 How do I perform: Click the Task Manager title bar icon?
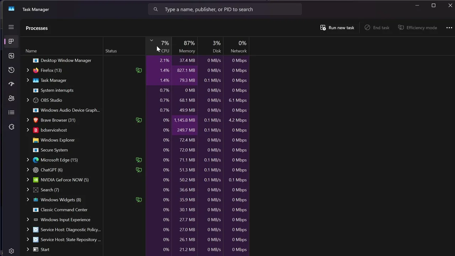click(x=11, y=9)
